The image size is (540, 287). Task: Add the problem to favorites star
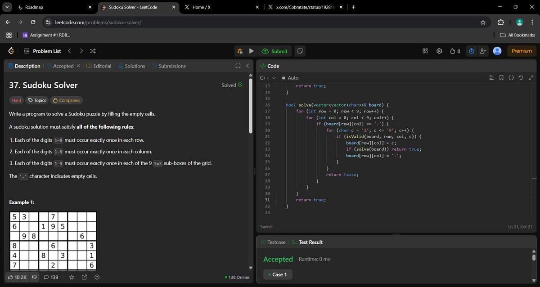[72, 277]
